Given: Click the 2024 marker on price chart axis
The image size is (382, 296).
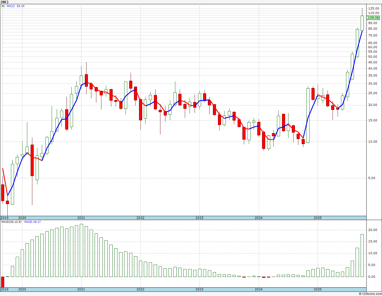Looking at the screenshot, I should click(258, 218).
